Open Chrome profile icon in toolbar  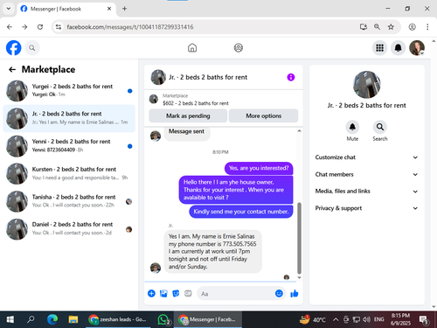412,27
